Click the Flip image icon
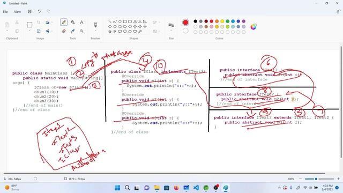The width and height of the screenshot is (343, 193). (48, 31)
